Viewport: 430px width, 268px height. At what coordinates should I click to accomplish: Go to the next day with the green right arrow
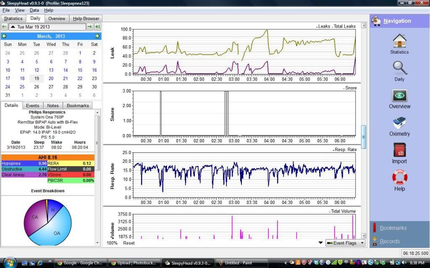[90, 27]
